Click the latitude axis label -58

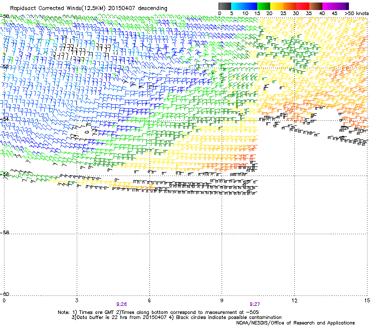pos(5,233)
